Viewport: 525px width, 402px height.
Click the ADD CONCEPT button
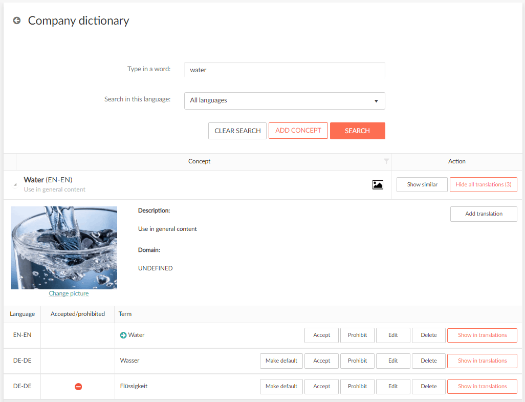pos(298,131)
